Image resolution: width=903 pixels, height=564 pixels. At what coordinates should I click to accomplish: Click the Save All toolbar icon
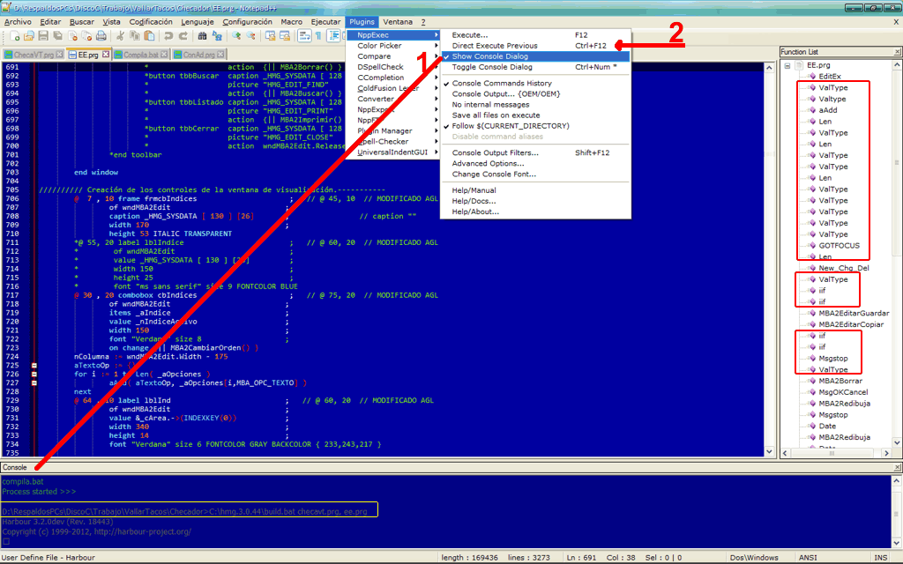[57, 36]
